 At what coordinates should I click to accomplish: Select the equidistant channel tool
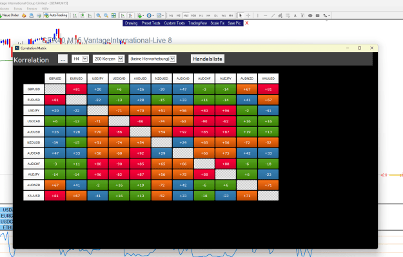coord(280,15)
